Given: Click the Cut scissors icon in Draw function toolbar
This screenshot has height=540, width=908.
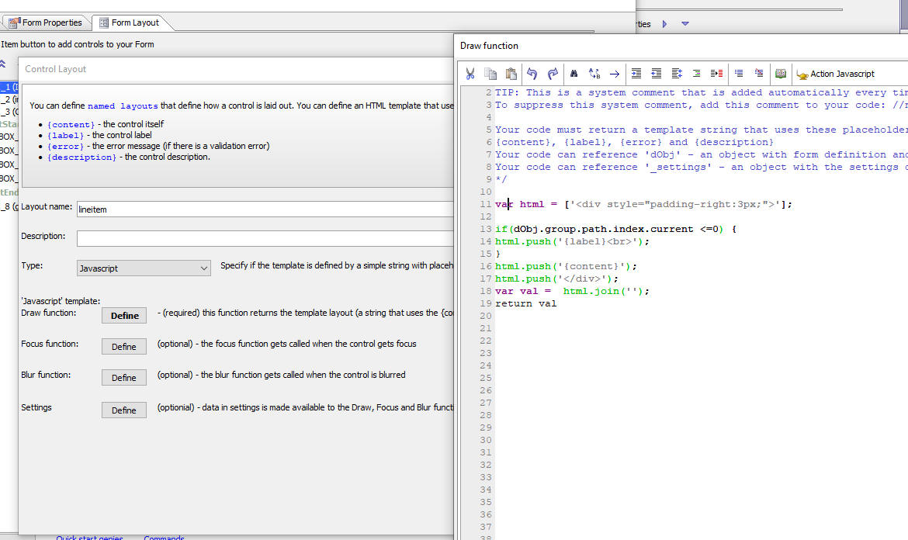Looking at the screenshot, I should tap(470, 74).
